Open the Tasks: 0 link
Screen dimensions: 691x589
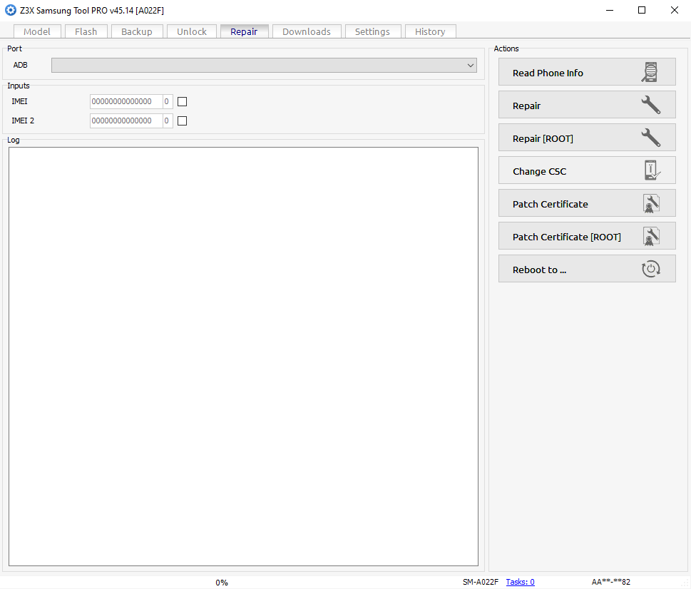(x=520, y=582)
